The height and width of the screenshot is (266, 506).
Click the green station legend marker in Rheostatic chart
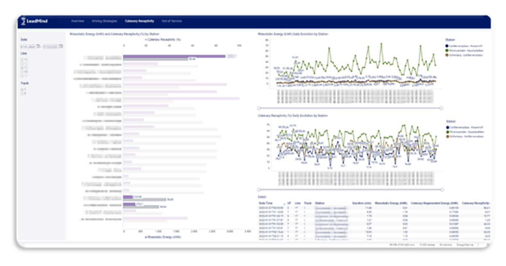[447, 50]
